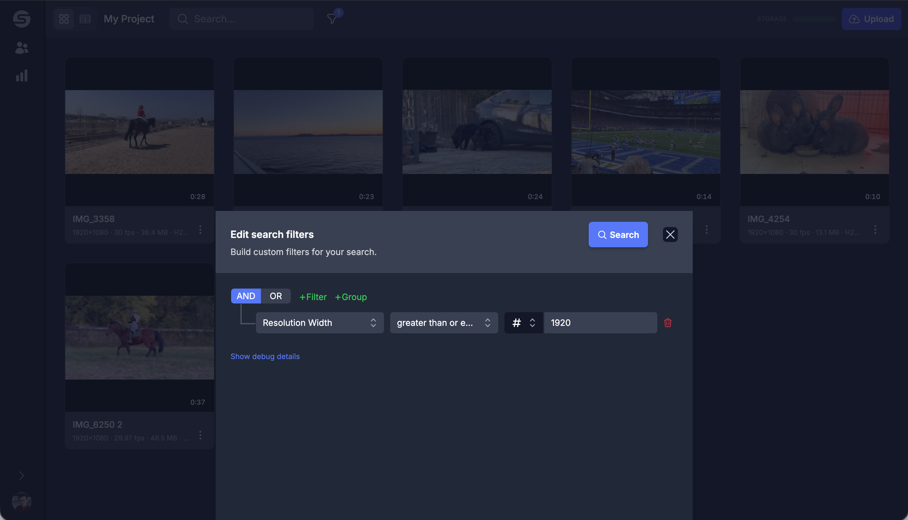The width and height of the screenshot is (908, 520).
Task: Open the greater than or equal operator dropdown
Action: click(444, 323)
